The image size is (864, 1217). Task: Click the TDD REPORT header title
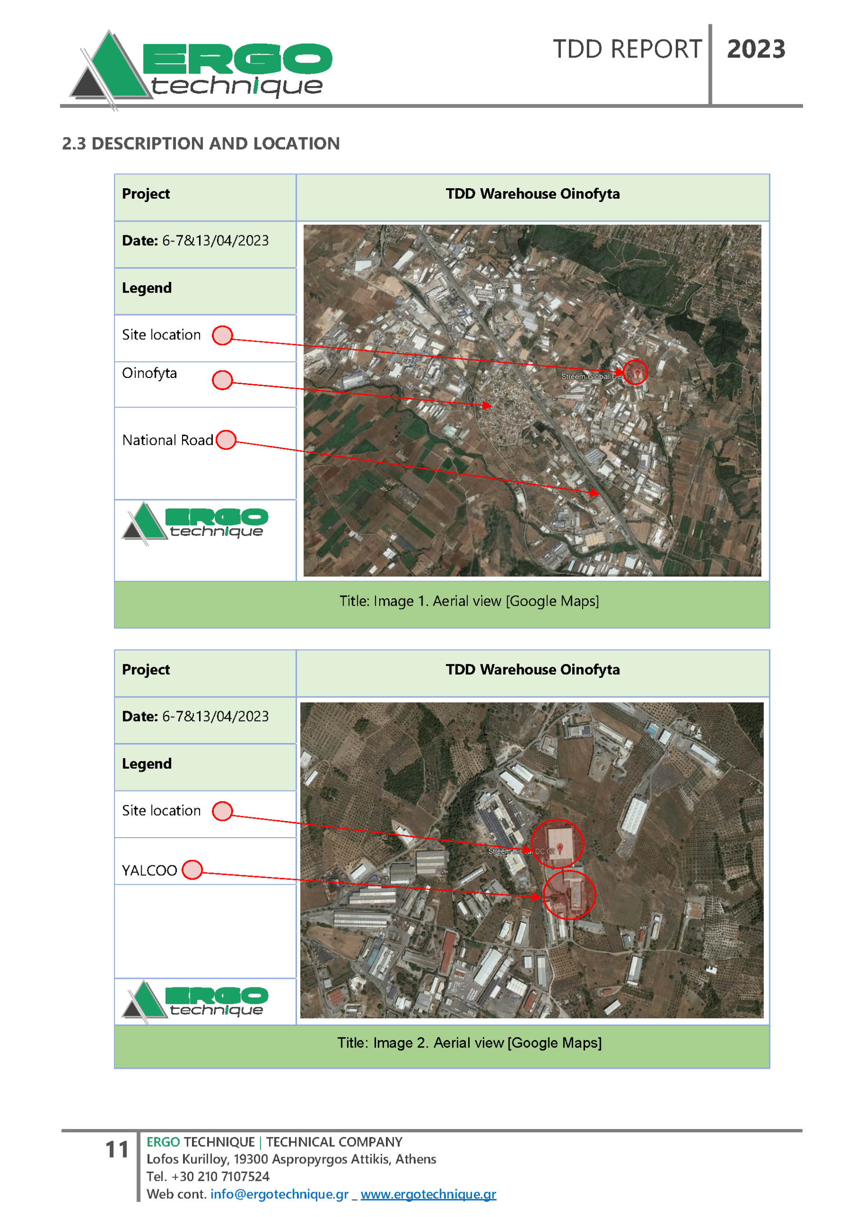[x=627, y=49]
